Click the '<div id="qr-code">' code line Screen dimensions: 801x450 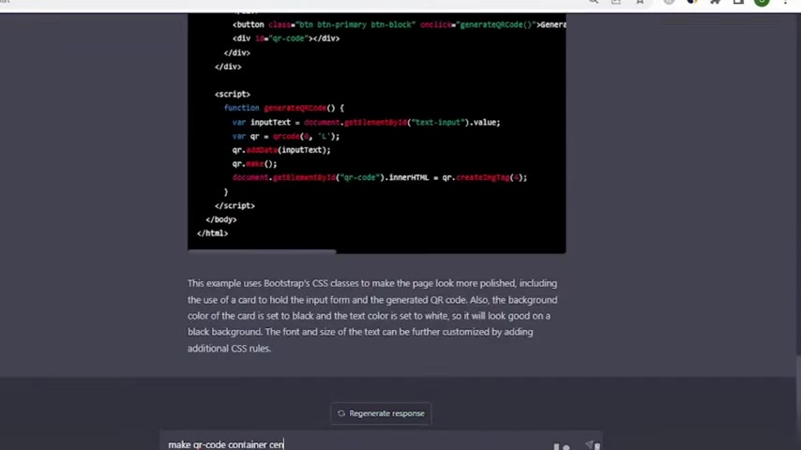(286, 38)
